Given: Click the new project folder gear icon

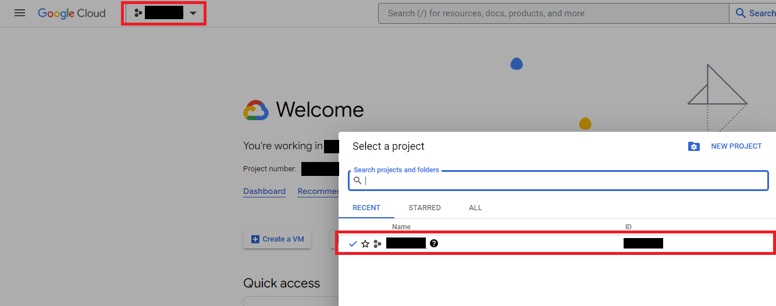Looking at the screenshot, I should pos(693,146).
